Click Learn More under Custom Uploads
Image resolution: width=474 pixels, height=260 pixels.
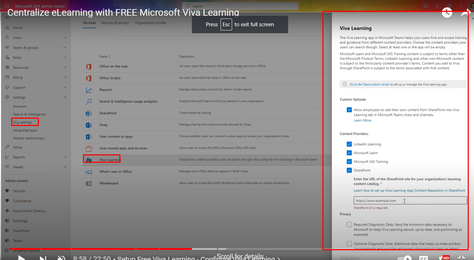(x=362, y=120)
